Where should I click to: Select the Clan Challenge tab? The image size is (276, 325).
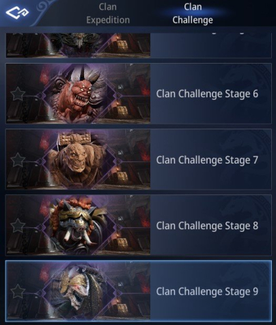193,14
